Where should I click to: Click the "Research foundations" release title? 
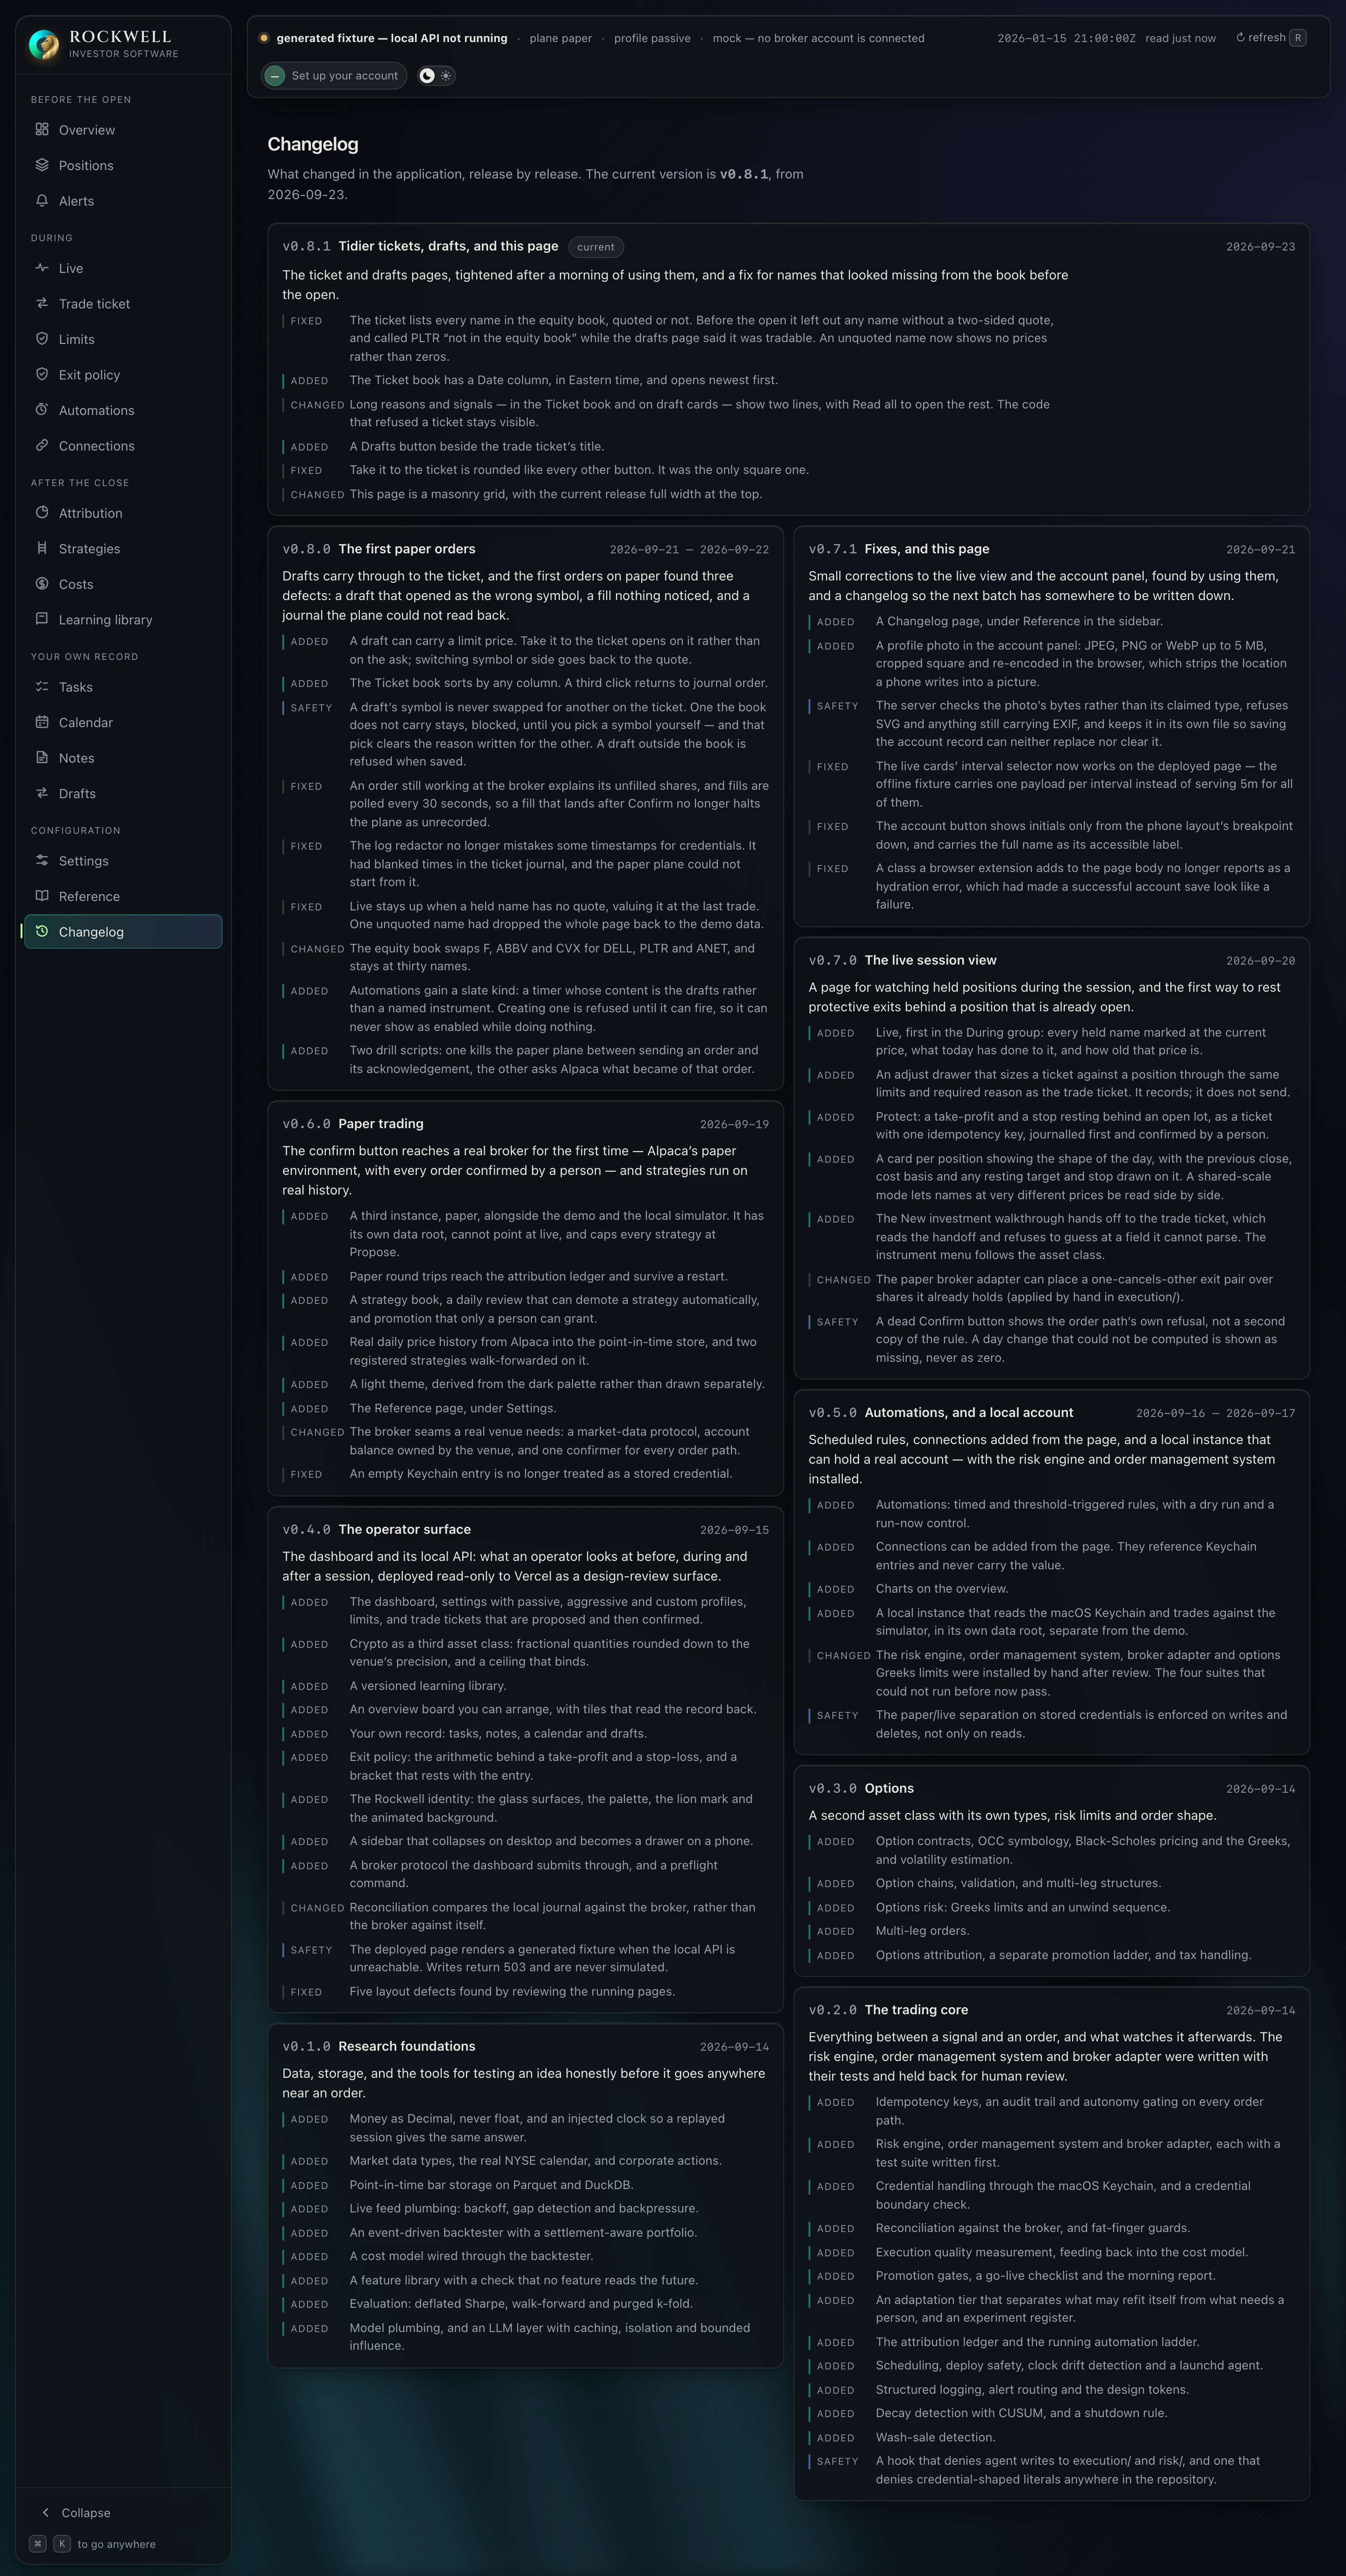[x=407, y=2046]
